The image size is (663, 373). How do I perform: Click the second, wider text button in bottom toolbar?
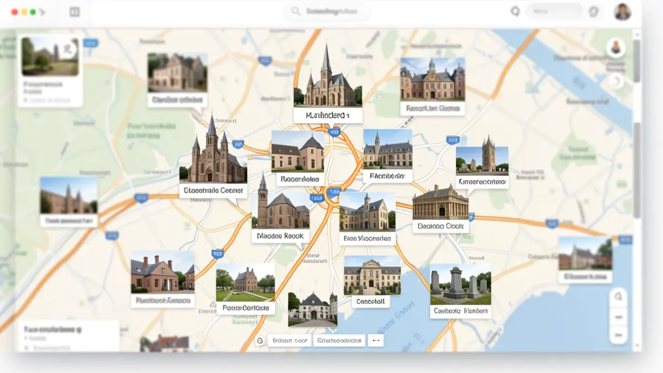coord(340,340)
